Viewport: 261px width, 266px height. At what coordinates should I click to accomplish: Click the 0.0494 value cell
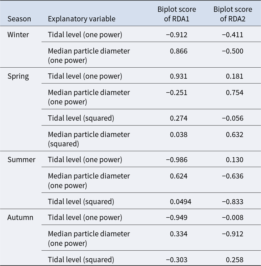click(x=180, y=202)
